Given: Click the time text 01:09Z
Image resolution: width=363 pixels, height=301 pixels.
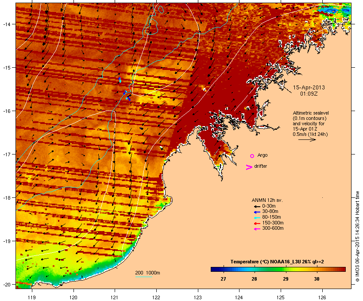Looking at the screenshot, I should coord(309,94).
